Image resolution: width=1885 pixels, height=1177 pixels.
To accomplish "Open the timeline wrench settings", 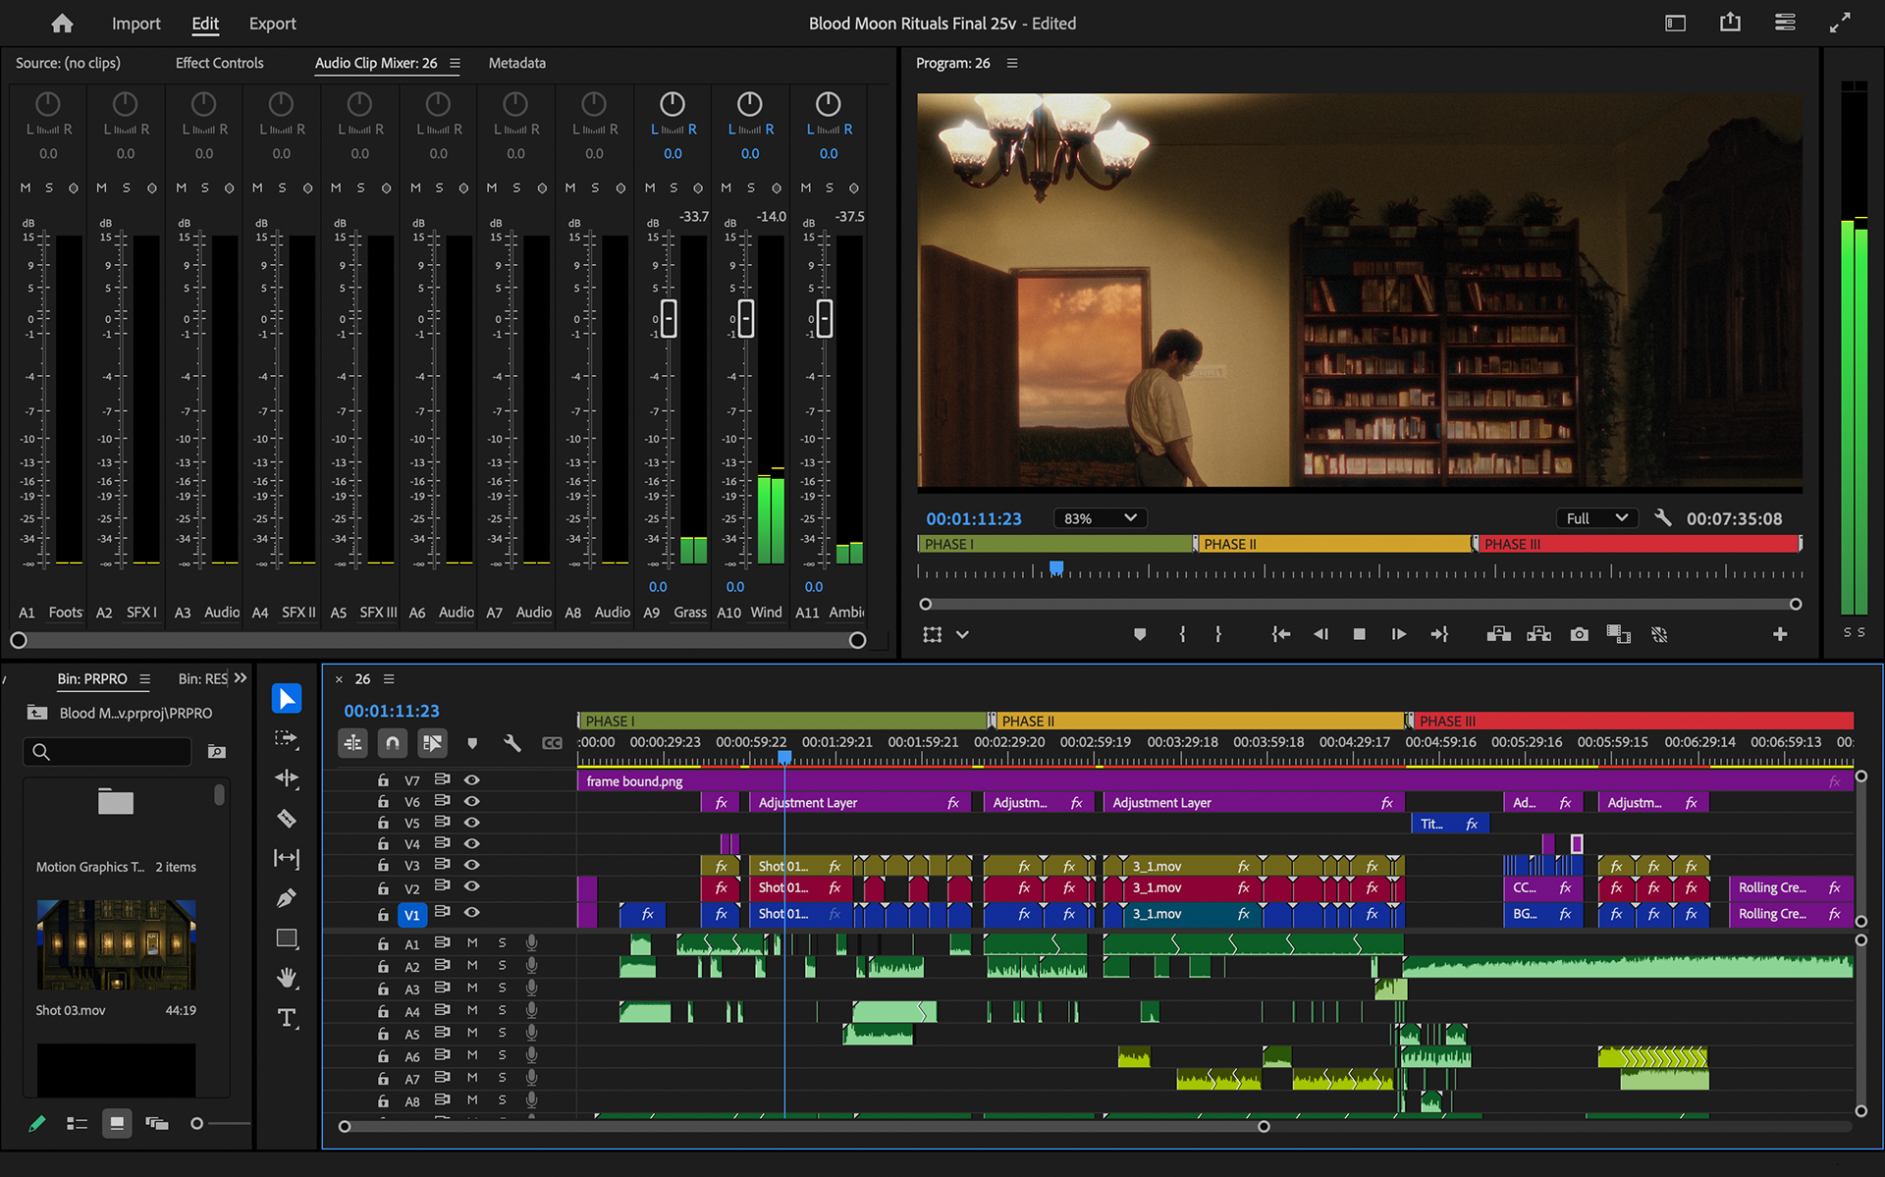I will [512, 743].
